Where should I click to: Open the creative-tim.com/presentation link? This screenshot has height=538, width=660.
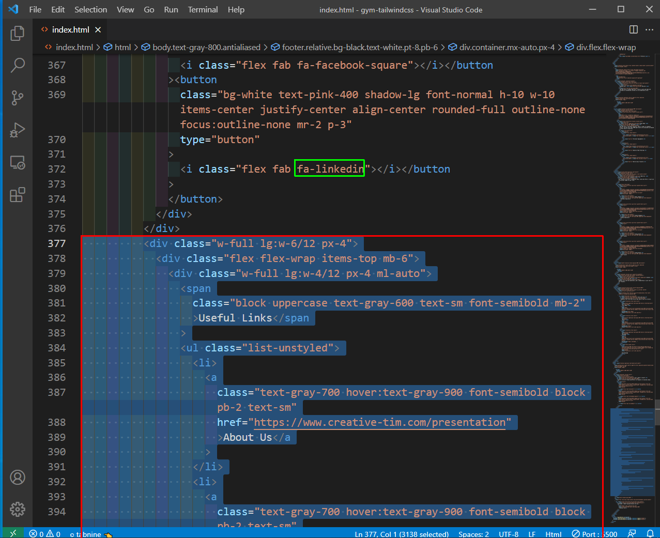coord(379,422)
